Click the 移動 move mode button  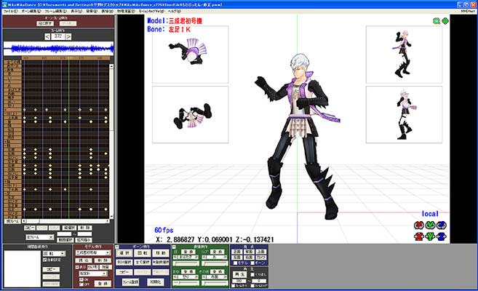pyautogui.click(x=161, y=253)
